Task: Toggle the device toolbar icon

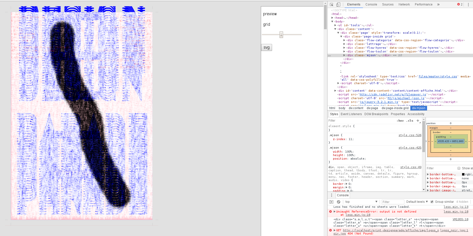Action: tap(338, 4)
